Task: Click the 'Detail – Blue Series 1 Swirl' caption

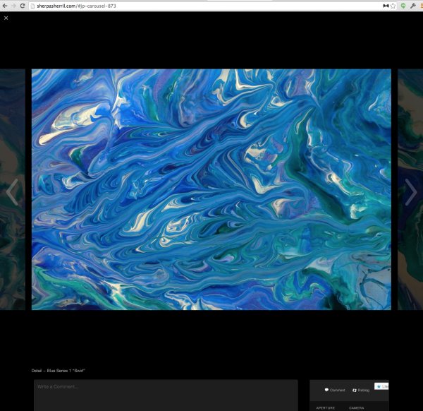Action: point(59,371)
